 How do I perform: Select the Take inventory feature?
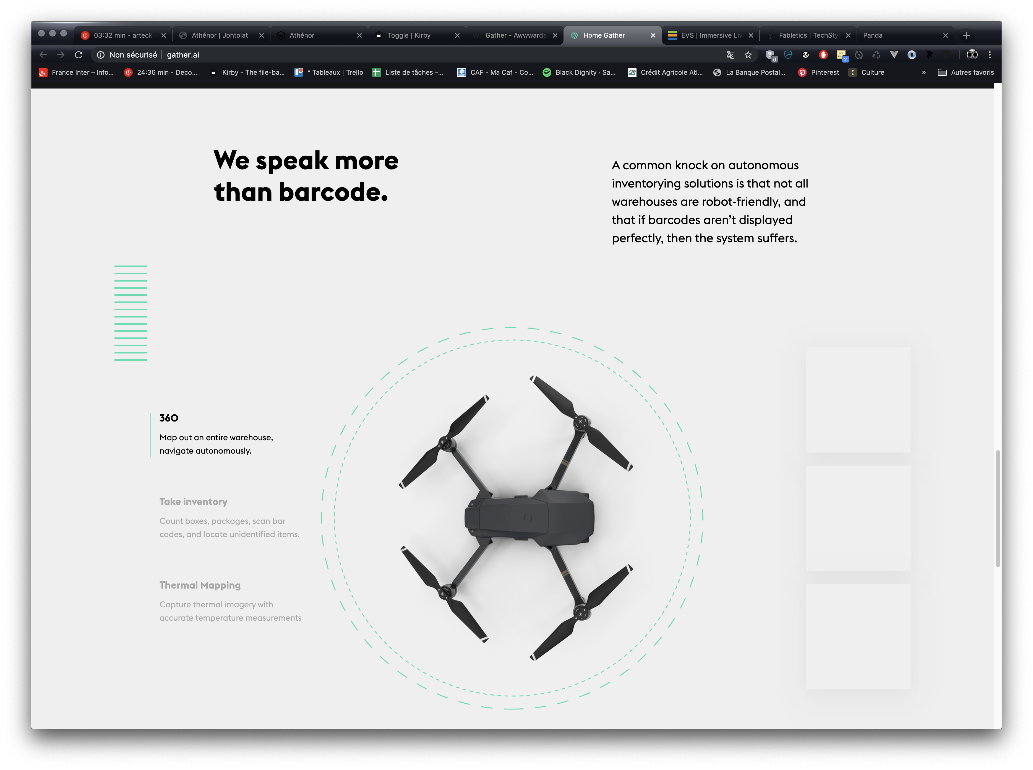pos(229,518)
